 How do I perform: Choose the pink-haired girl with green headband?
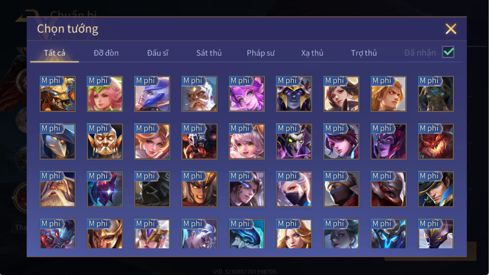pos(105,94)
